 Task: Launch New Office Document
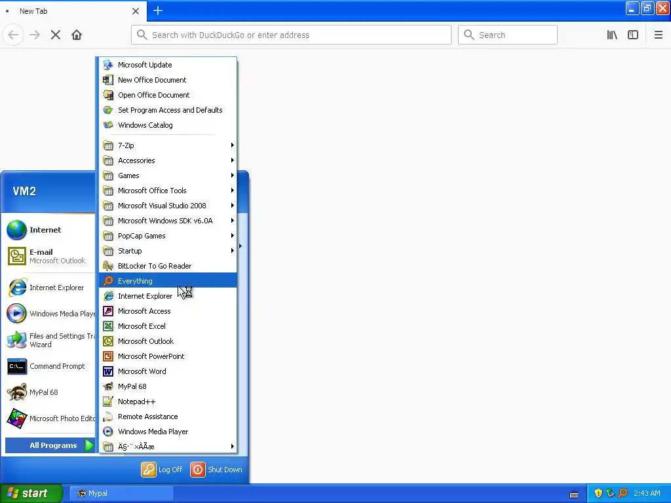click(167, 79)
